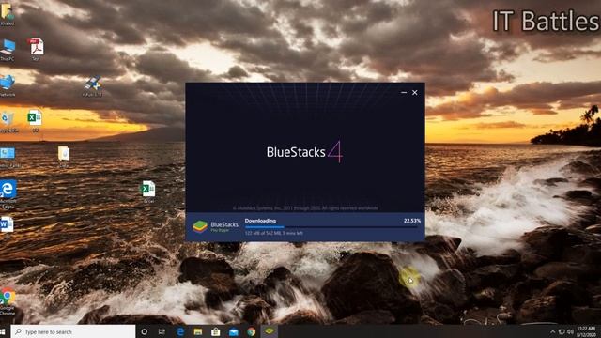Open the This PC desktop icon

click(8, 50)
